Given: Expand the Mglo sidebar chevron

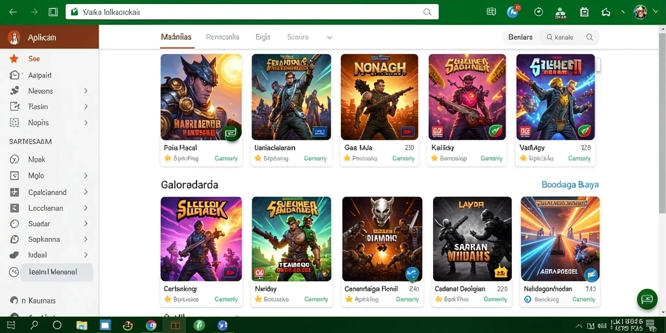Looking at the screenshot, I should tap(85, 176).
